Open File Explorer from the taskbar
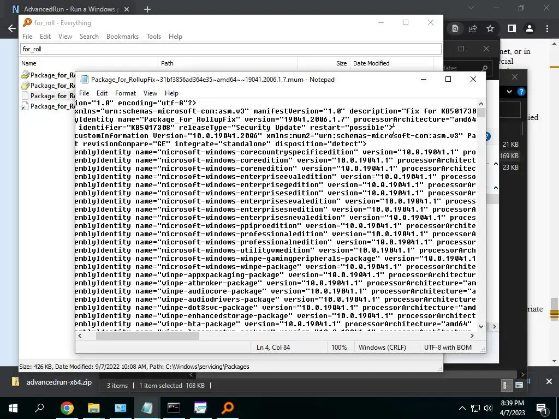559x419 pixels. 93,408
